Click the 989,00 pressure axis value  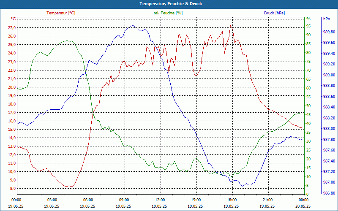point(329,75)
